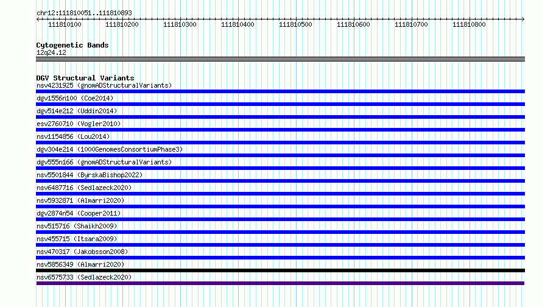This screenshot has height=307, width=542.
Task: Select the gray 12q24.12 cytogenetic band bar
Action: [280, 59]
